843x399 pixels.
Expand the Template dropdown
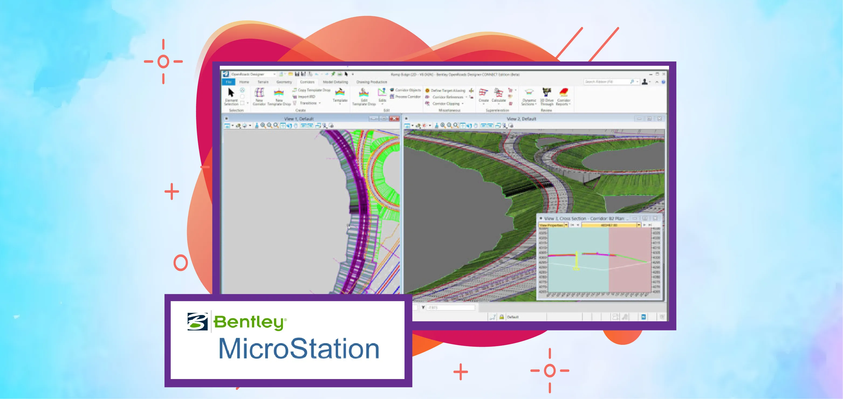point(340,104)
